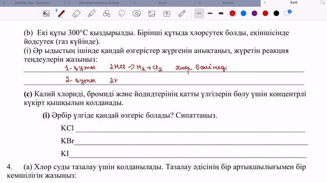This screenshot has width=327, height=183.
Task: Pick the bright red pen color
Action: (265, 14)
